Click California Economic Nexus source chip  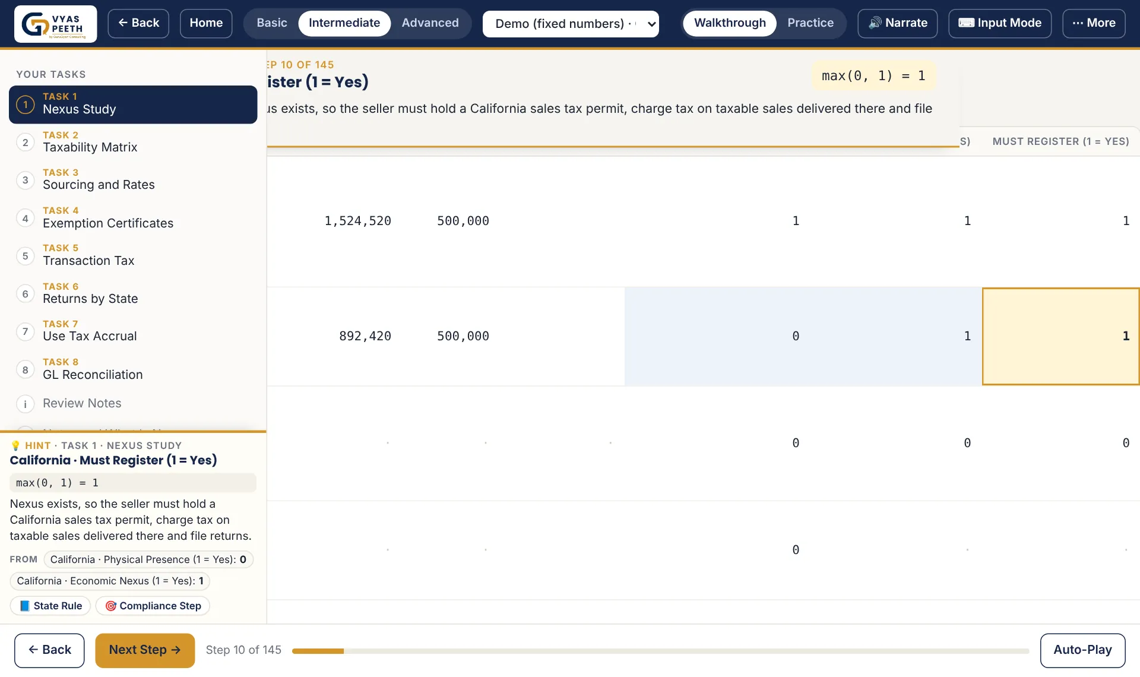click(x=110, y=581)
